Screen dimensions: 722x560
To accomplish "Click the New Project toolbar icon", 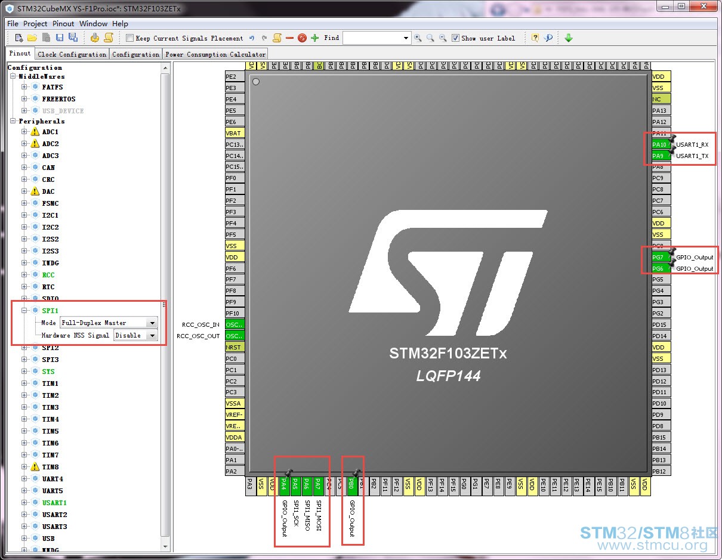I will (x=19, y=38).
